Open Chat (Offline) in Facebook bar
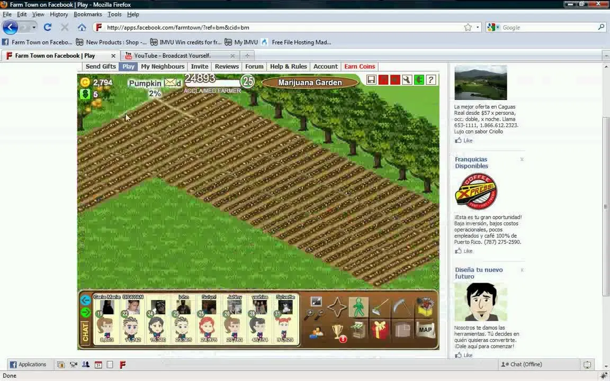610x381 pixels. pyautogui.click(x=521, y=364)
